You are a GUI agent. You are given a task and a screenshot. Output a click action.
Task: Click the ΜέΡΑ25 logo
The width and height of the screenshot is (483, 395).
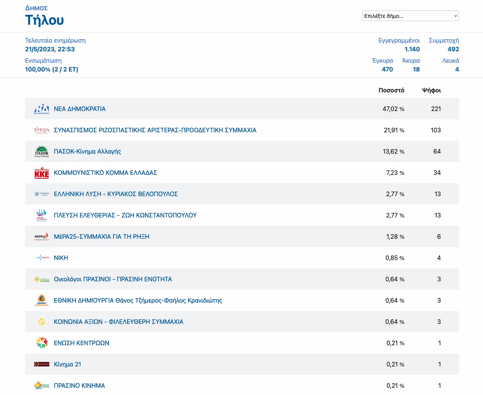[42, 236]
